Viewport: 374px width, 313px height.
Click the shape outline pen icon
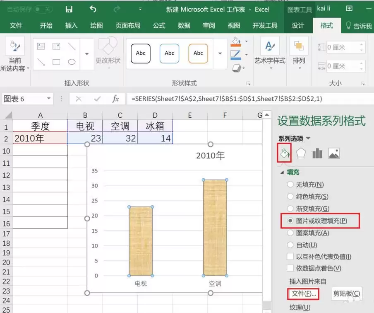coord(236,55)
